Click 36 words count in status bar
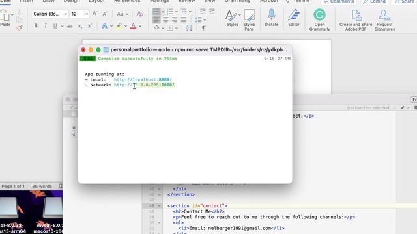417x234 pixels. pyautogui.click(x=42, y=187)
